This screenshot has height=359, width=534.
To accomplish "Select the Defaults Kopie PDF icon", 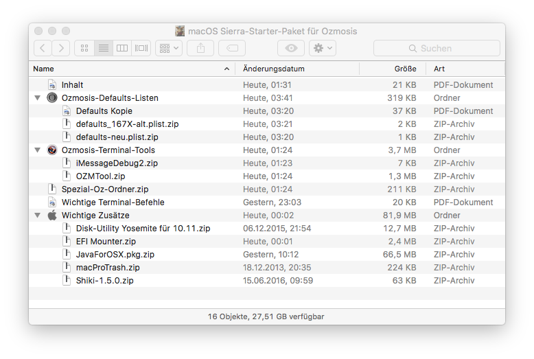I will point(67,111).
